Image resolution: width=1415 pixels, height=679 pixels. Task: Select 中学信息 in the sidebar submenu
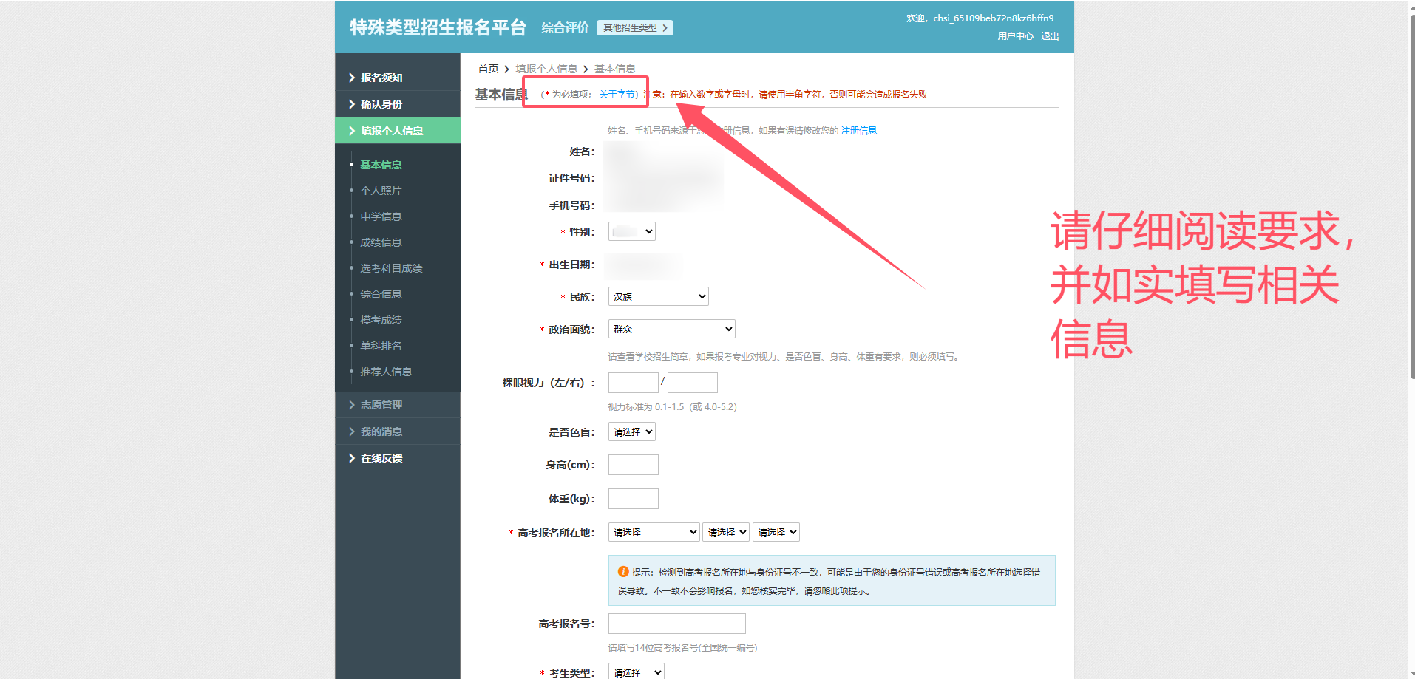pyautogui.click(x=381, y=216)
